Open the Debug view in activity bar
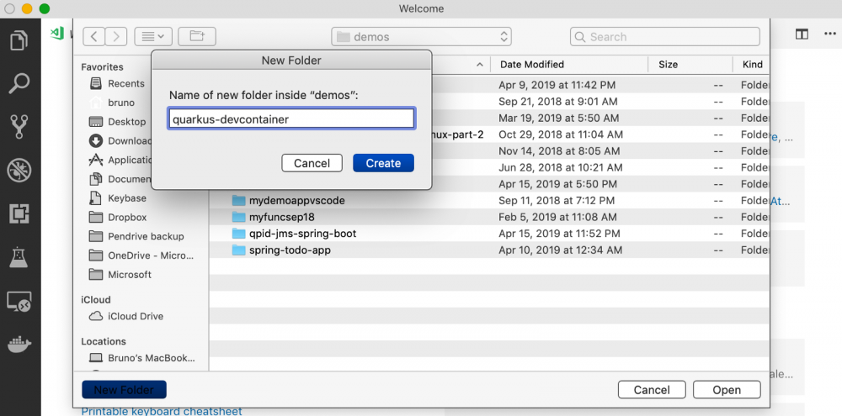 19,171
